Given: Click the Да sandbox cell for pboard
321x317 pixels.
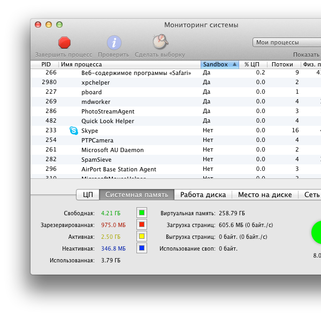Looking at the screenshot, I should (207, 92).
